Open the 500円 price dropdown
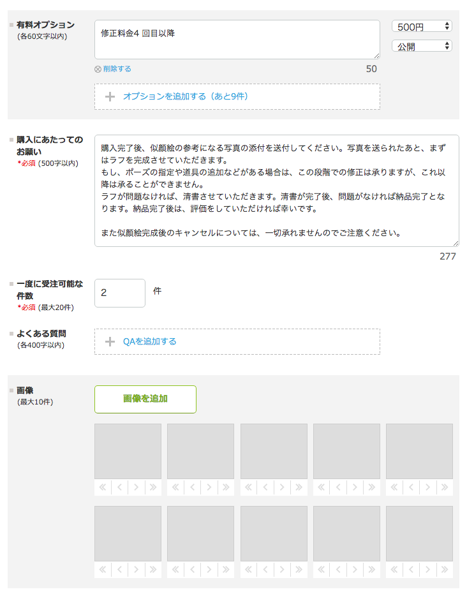 (x=422, y=27)
